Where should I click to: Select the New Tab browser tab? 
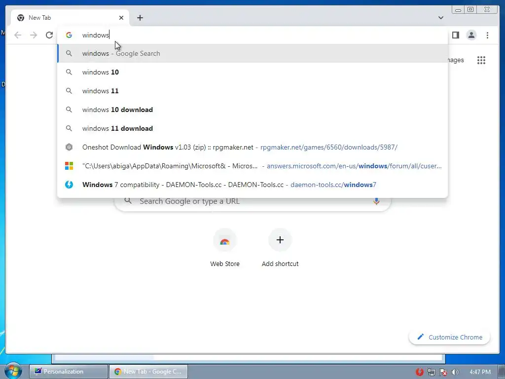point(70,18)
